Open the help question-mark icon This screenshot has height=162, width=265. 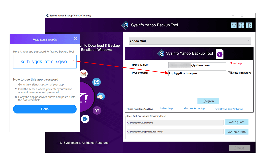[x=241, y=25]
